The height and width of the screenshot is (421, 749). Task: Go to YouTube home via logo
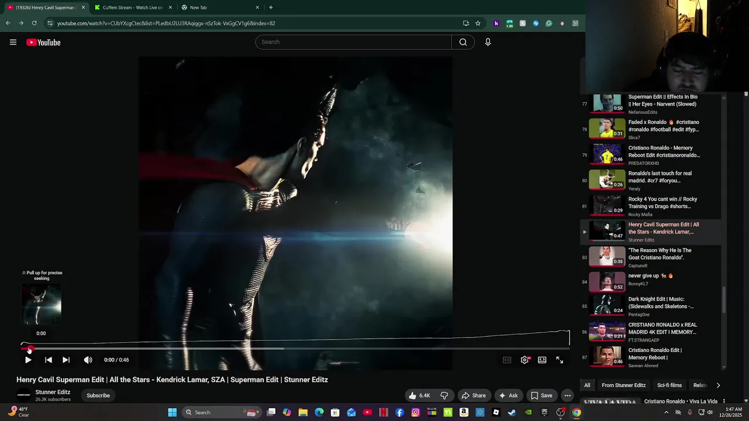43,42
